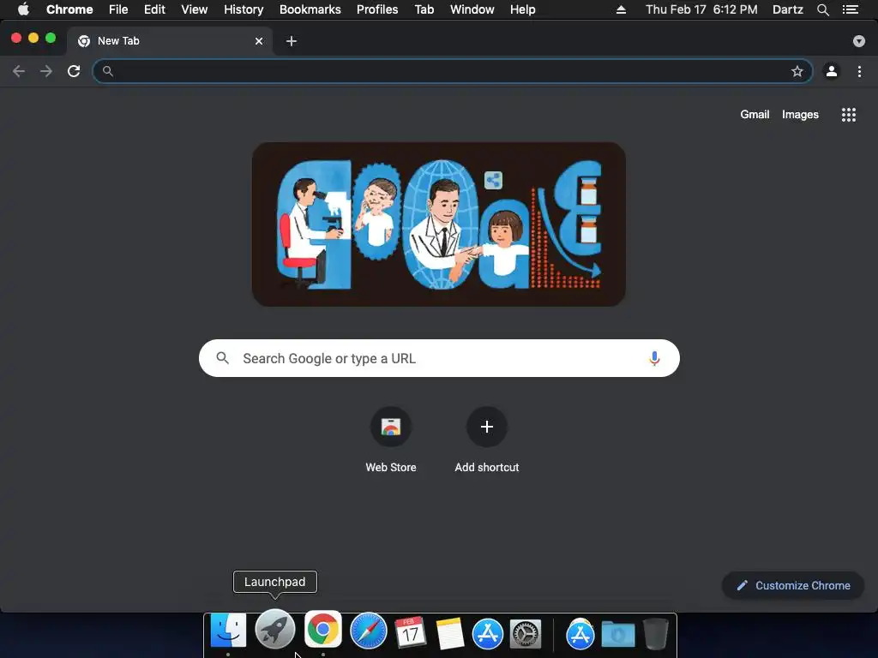Open the Edit menu

(154, 9)
